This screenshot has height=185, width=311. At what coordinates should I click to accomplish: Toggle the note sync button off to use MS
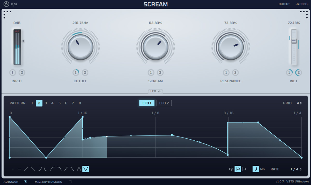coord(256,169)
